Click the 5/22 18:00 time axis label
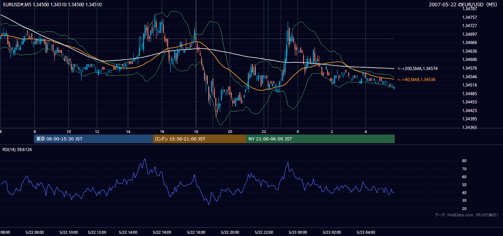The height and width of the screenshot is (236, 503). coord(196,232)
